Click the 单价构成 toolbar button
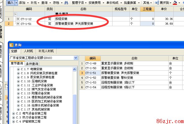The width and height of the screenshot is (184, 124). (112, 3)
